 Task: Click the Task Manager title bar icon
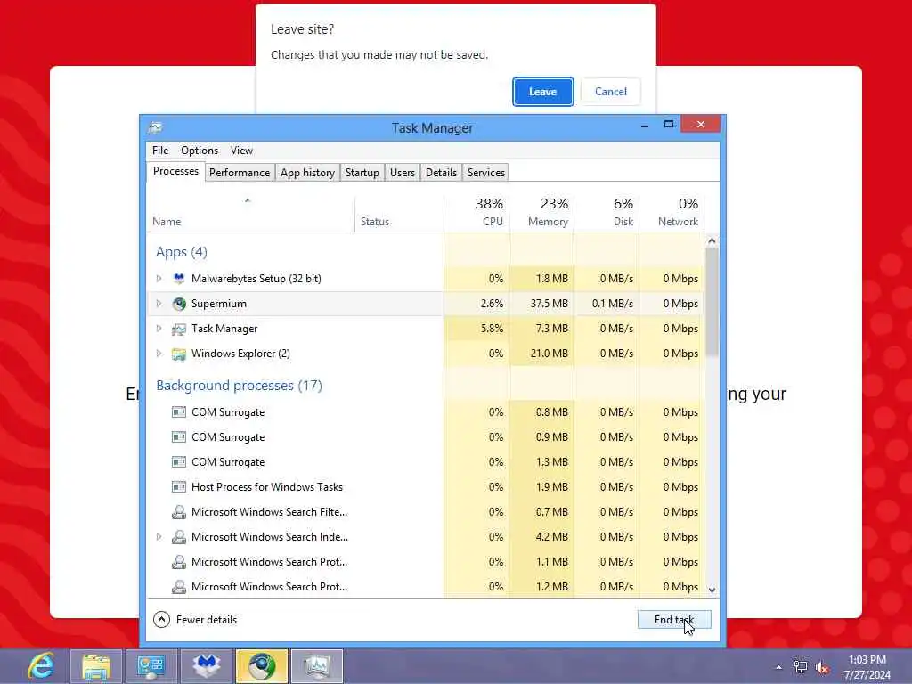[155, 127]
